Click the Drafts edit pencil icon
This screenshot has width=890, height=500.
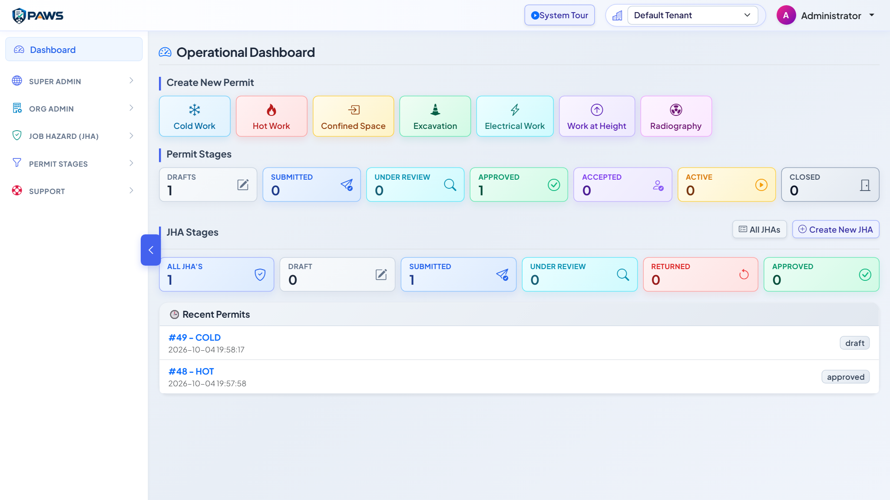(243, 185)
